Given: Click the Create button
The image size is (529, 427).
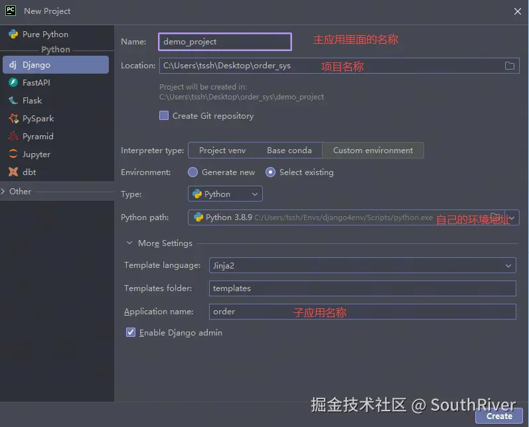Looking at the screenshot, I should (499, 416).
